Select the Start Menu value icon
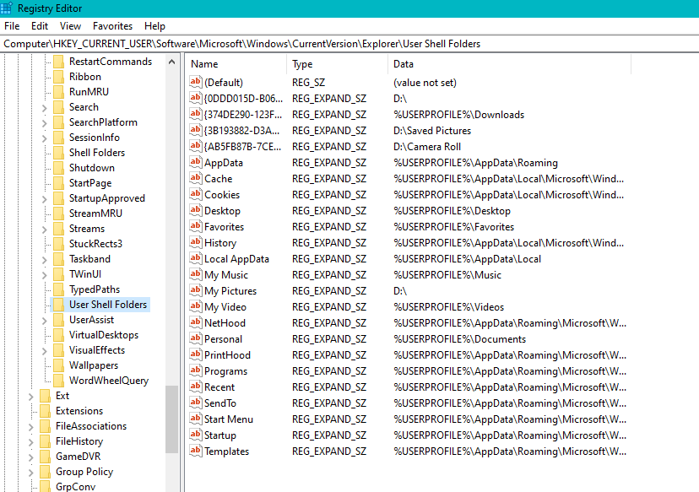The height and width of the screenshot is (492, 699). coord(195,419)
